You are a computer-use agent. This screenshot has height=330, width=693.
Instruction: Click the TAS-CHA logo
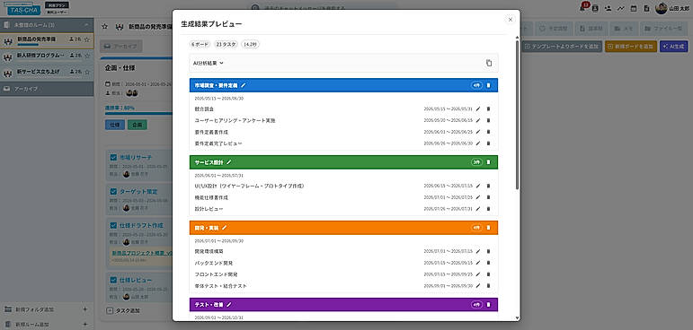tap(24, 9)
